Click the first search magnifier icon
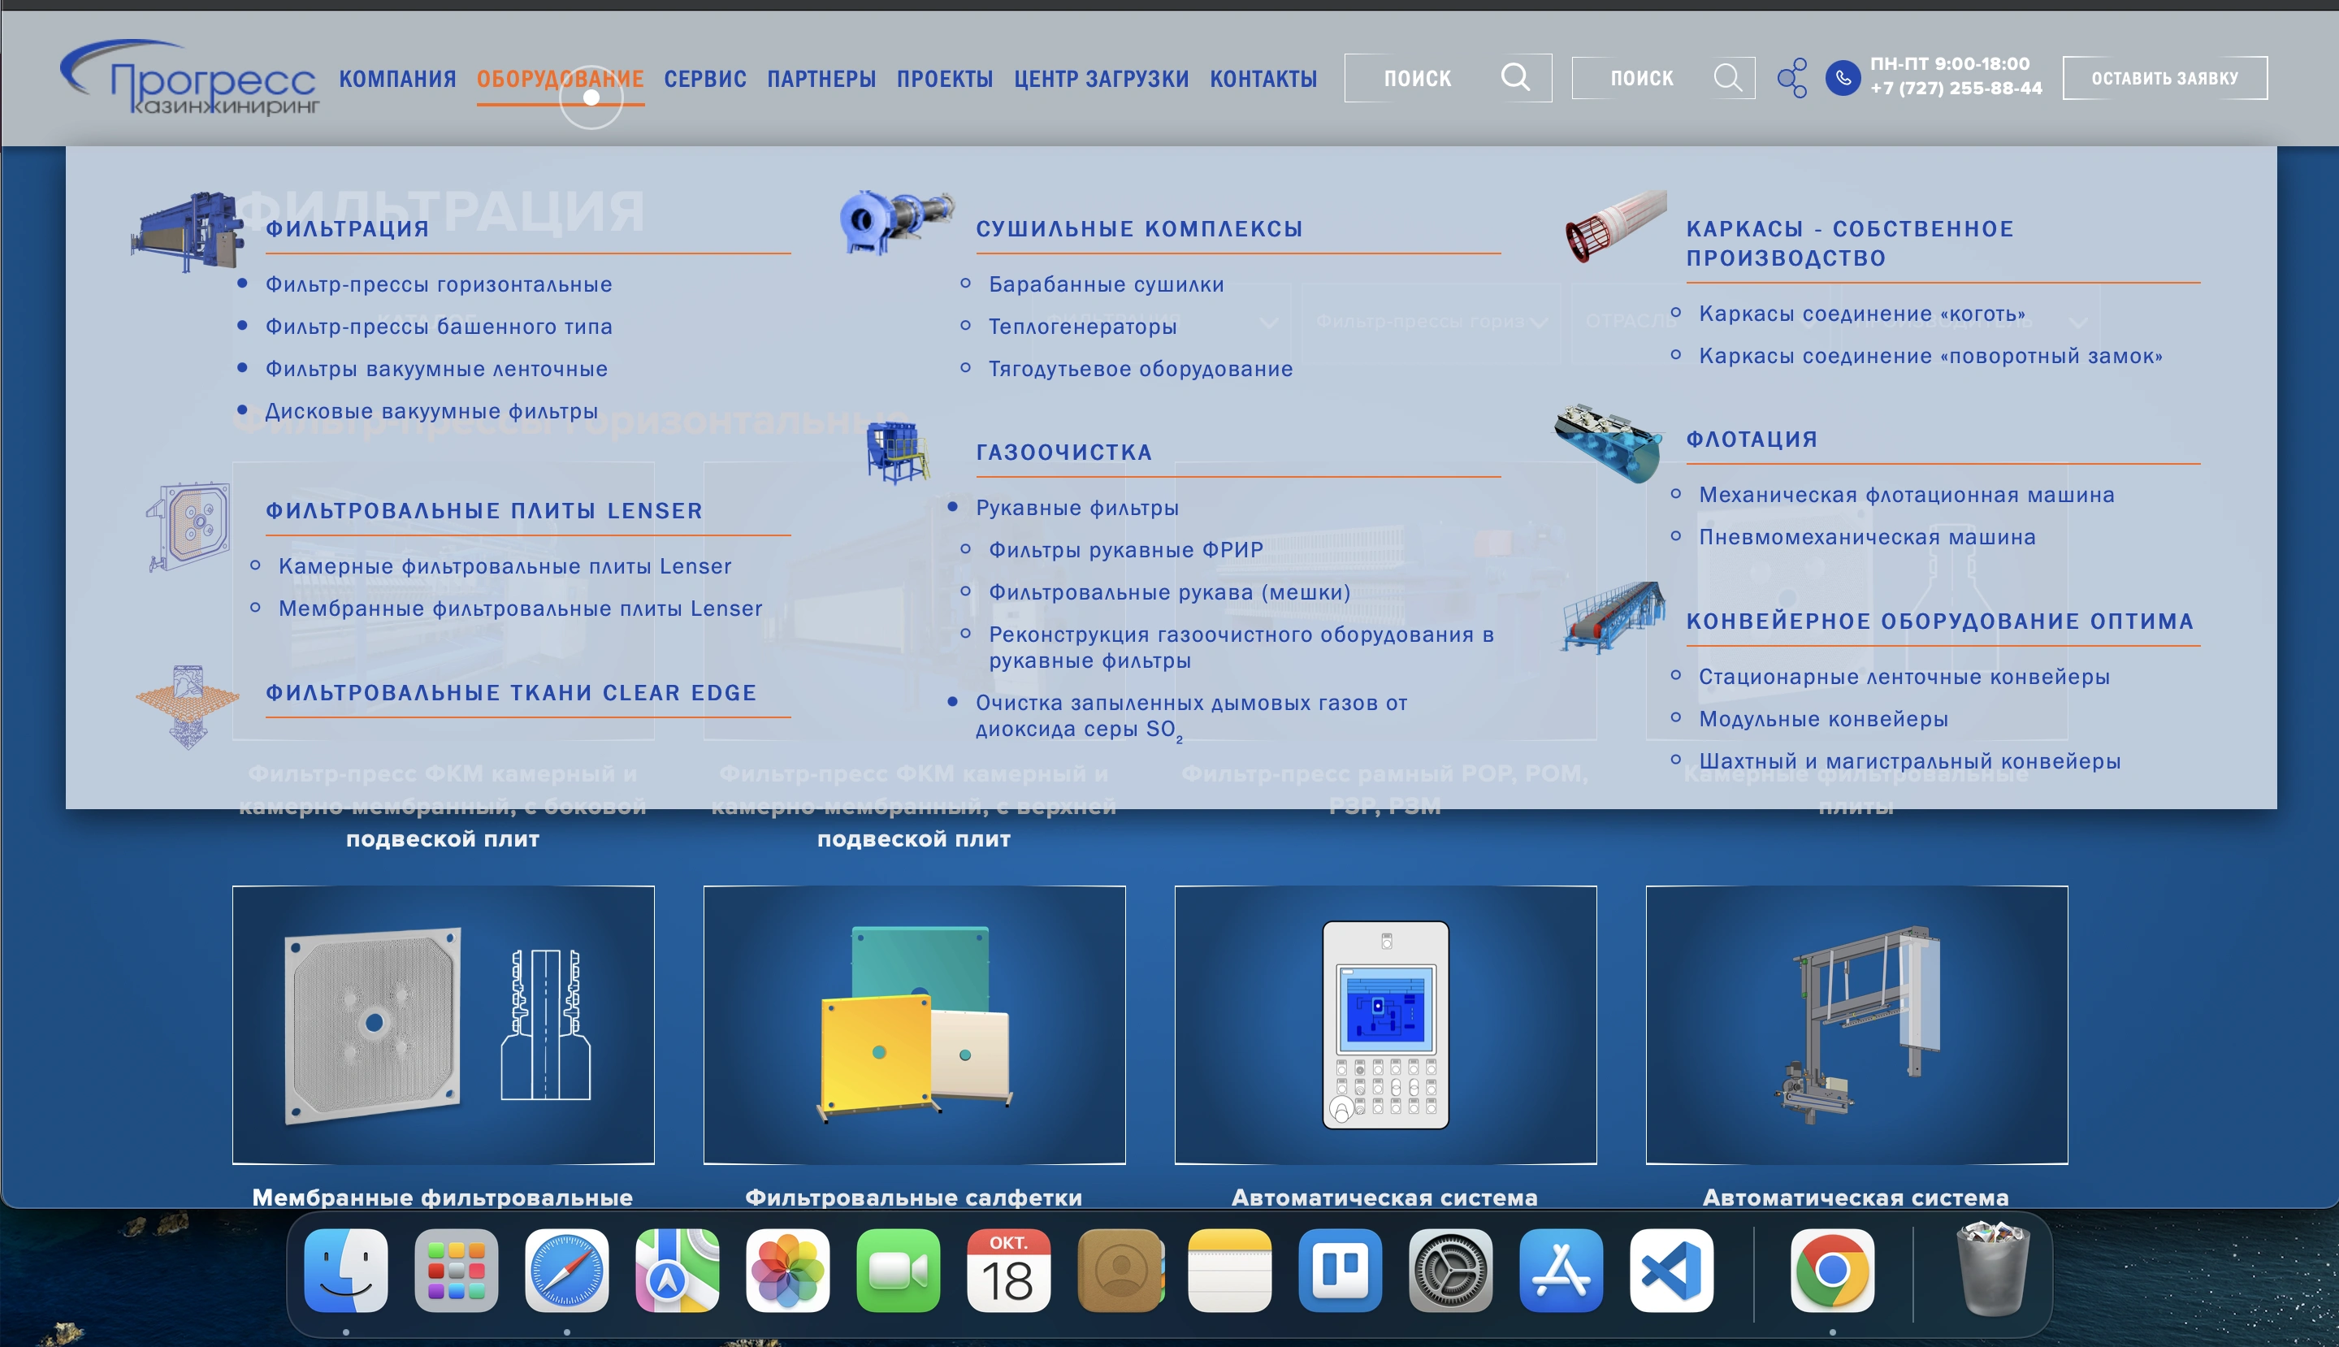This screenshot has width=2339, height=1347. point(1515,77)
